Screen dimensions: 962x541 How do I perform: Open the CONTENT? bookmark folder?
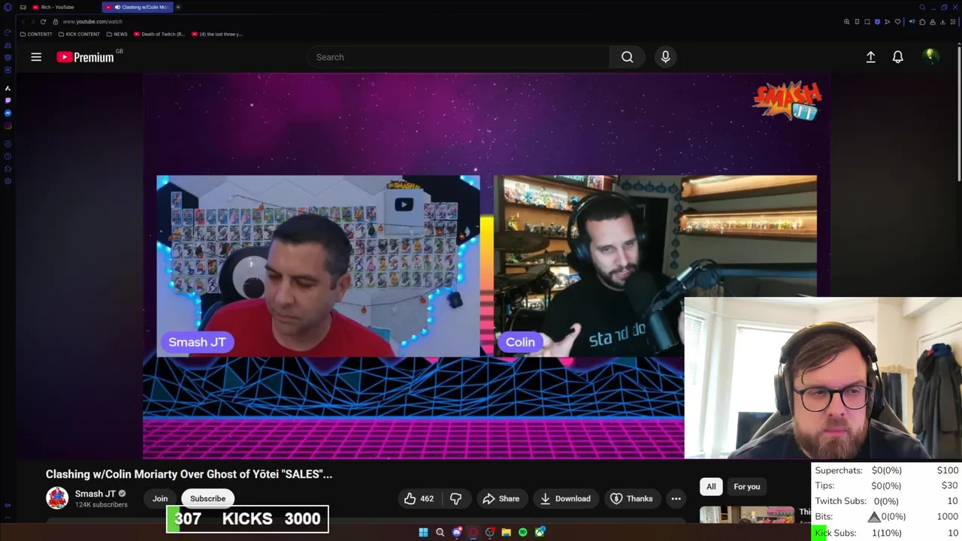(36, 34)
